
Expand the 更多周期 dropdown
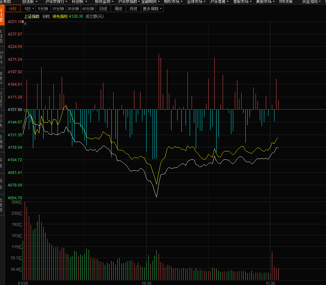point(152,9)
